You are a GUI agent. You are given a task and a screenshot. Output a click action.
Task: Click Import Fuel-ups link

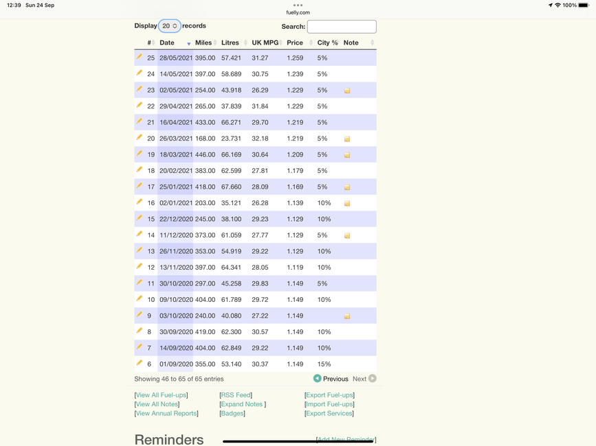click(329, 404)
